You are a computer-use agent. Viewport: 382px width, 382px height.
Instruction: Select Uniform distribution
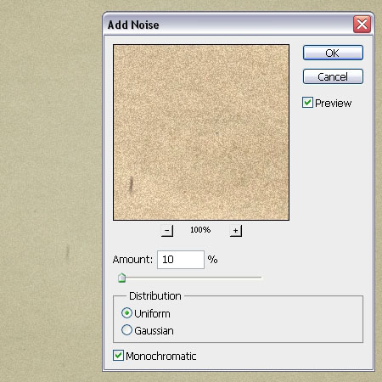point(126,313)
